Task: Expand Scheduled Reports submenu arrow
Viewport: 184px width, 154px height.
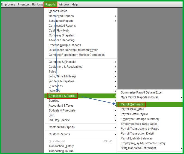Action: click(x=115, y=21)
